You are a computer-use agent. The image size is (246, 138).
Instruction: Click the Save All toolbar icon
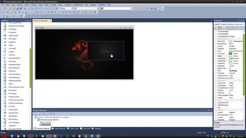[20, 8]
